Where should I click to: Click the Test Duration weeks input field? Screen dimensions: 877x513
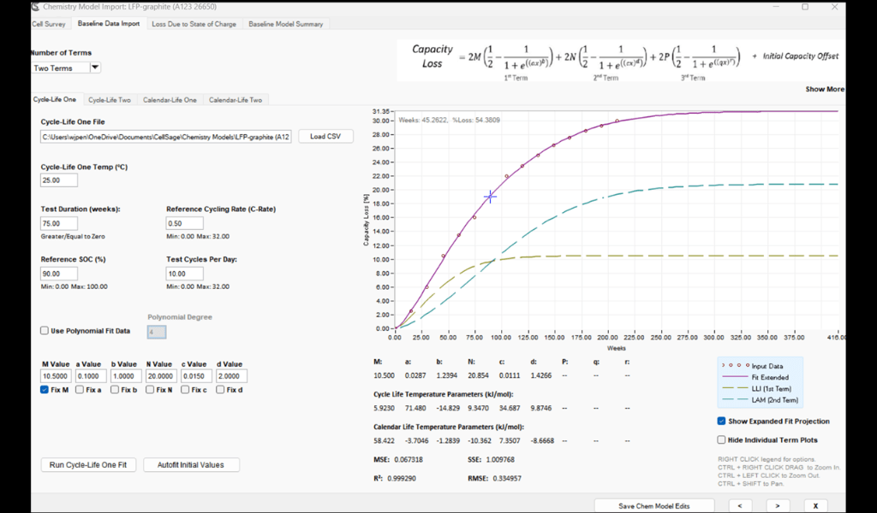(x=59, y=223)
